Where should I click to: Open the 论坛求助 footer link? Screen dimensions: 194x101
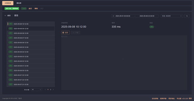155,98
